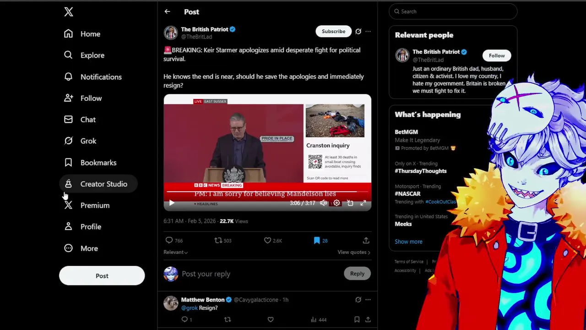The height and width of the screenshot is (330, 586).
Task: Open the View quotes link
Action: pos(354,252)
